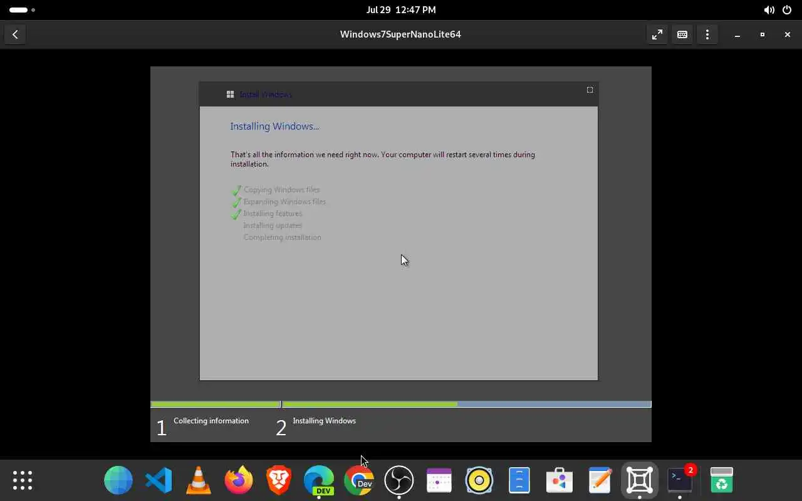Image resolution: width=802 pixels, height=501 pixels.
Task: Open the power menu in top bar
Action: [787, 10]
